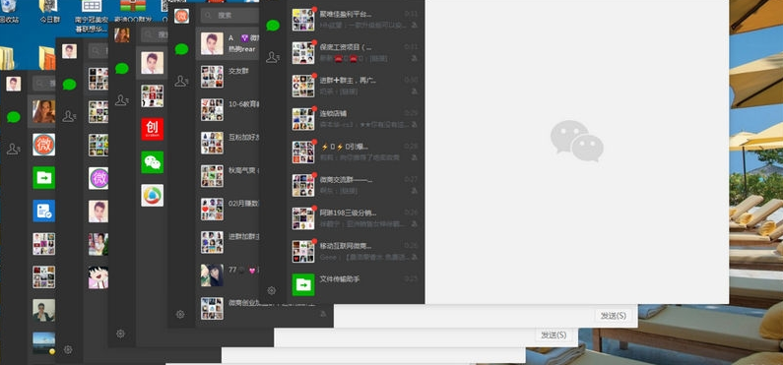Open orange 微 account chat in backmost window
Viewport: 783px width, 365px height.
tap(44, 145)
